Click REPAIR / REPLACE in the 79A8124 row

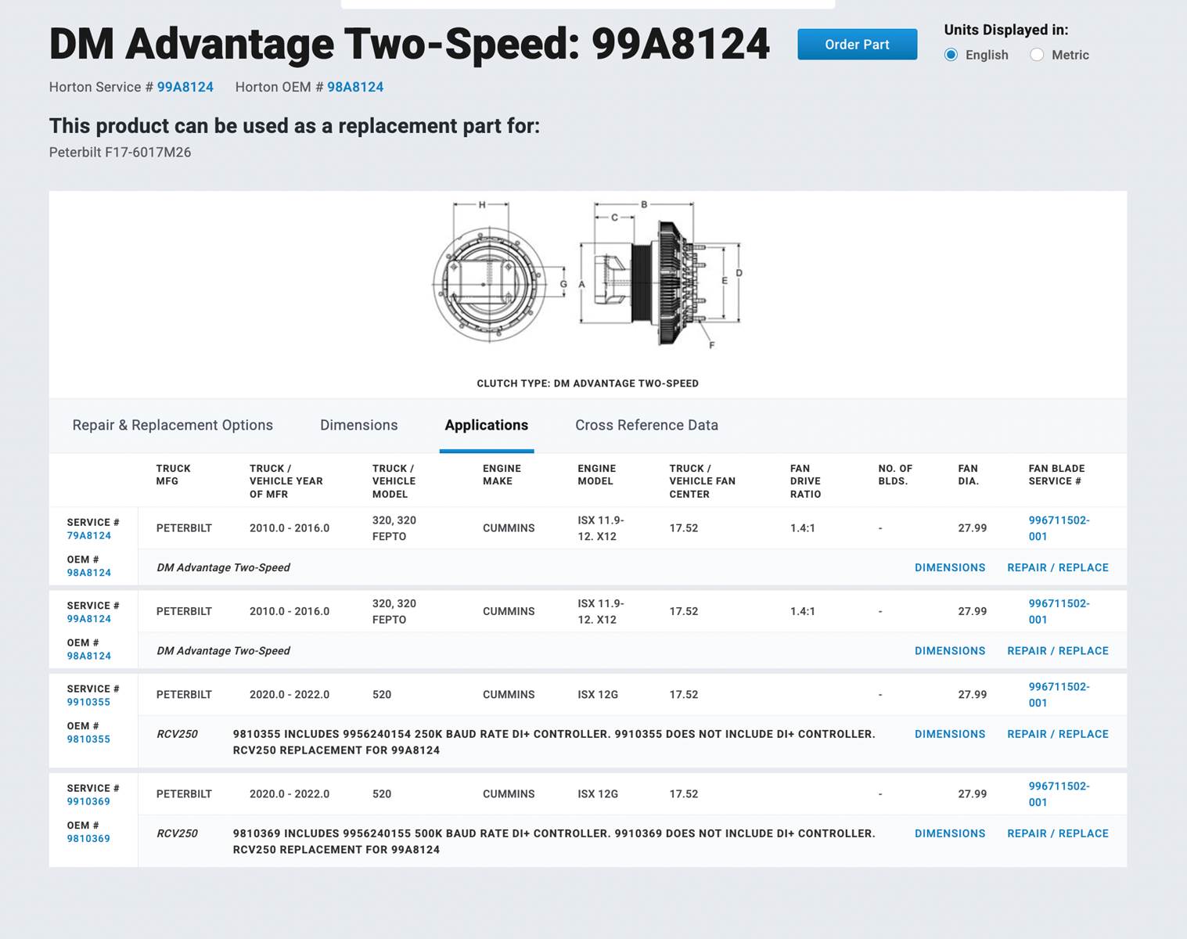click(x=1057, y=567)
